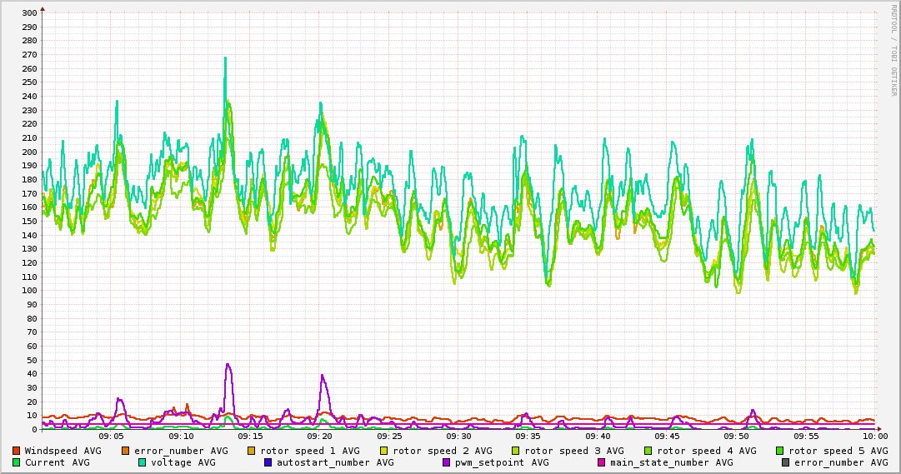Viewport: 901px width, 474px height.
Task: Click the 100 value on the y-axis
Action: (x=29, y=291)
